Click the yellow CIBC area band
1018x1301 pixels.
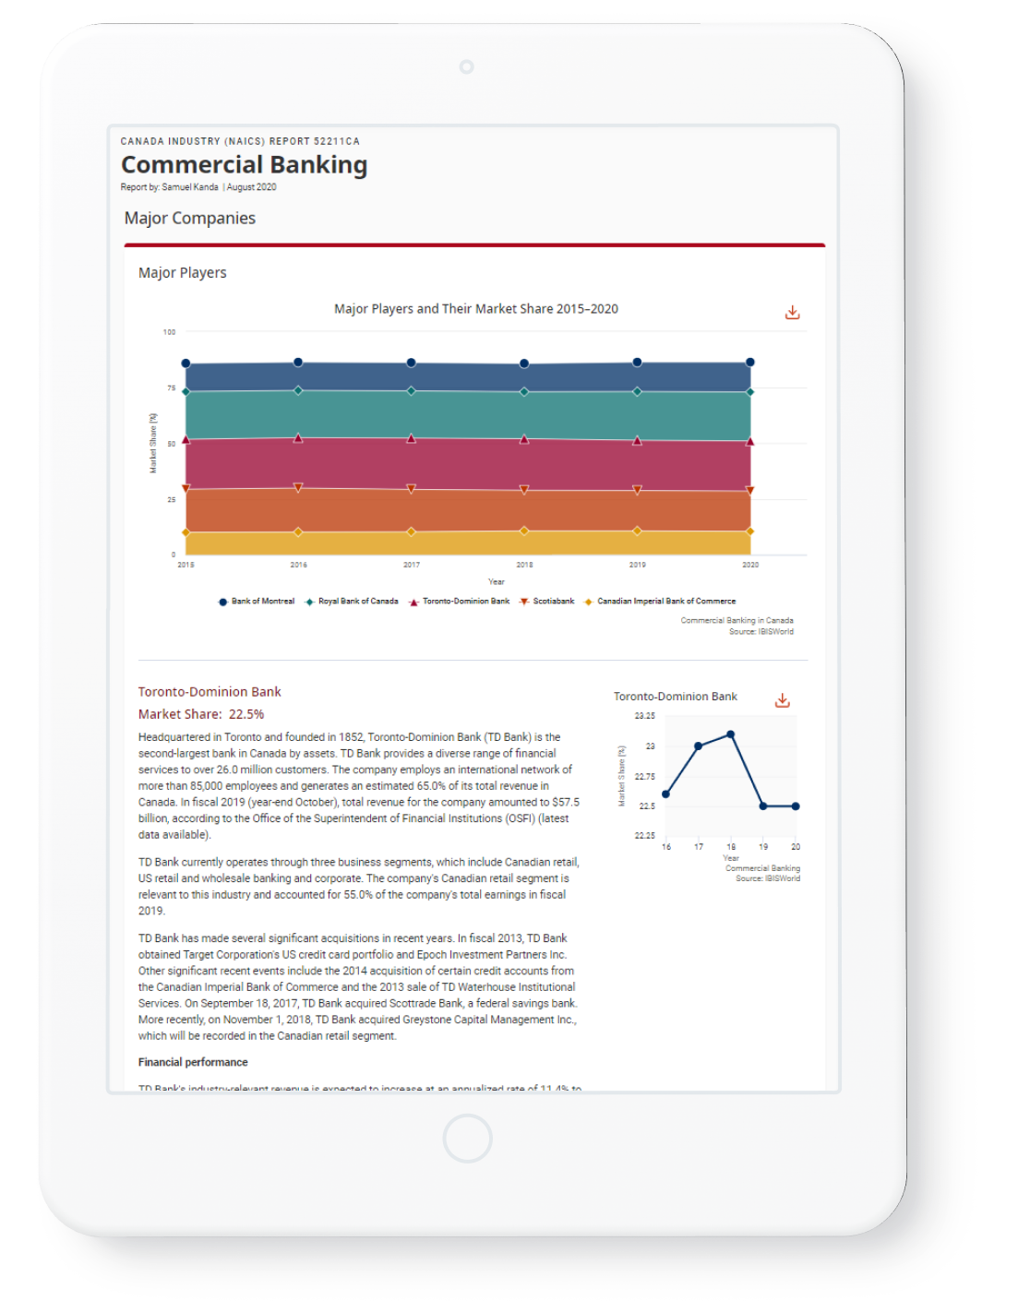(x=468, y=543)
